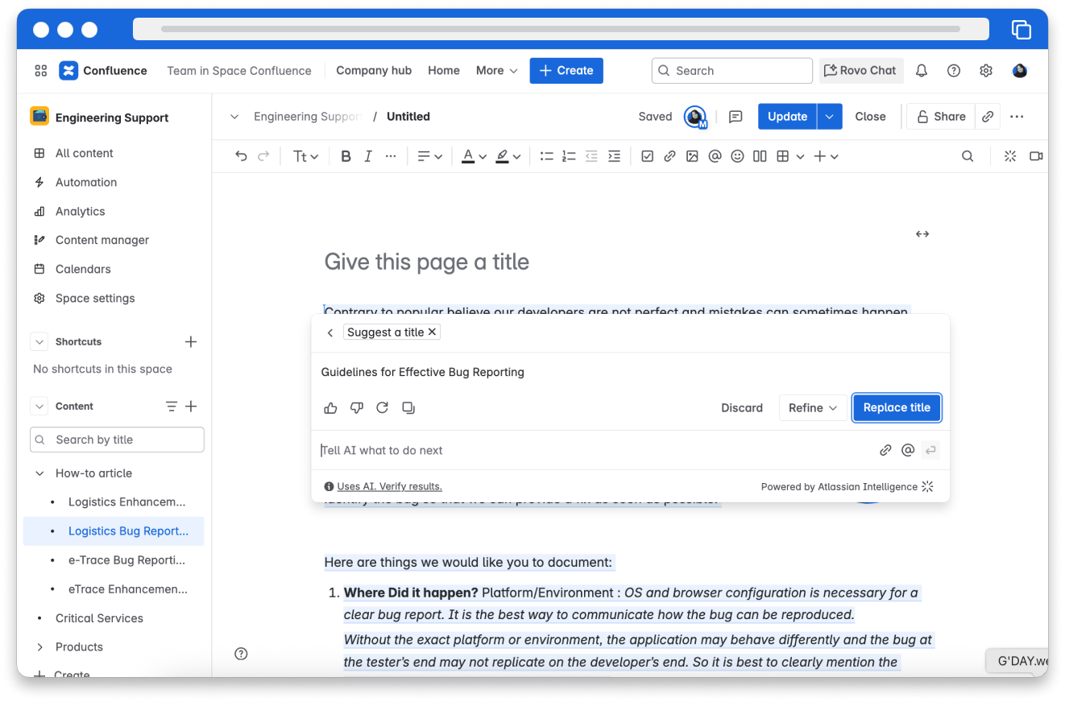Insert a mention from toolbar

[715, 157]
